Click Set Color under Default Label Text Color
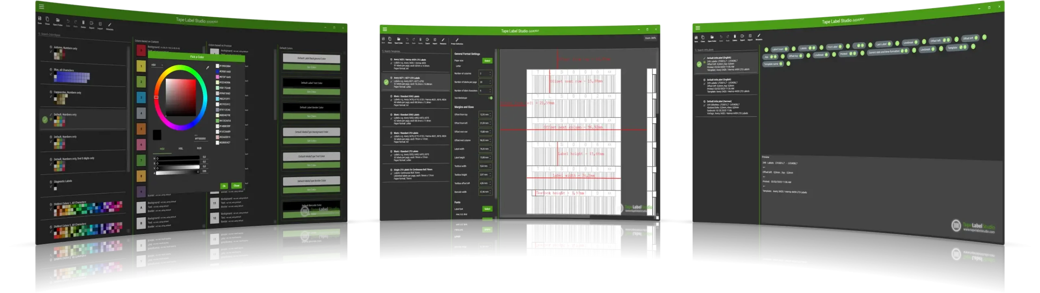 point(312,92)
